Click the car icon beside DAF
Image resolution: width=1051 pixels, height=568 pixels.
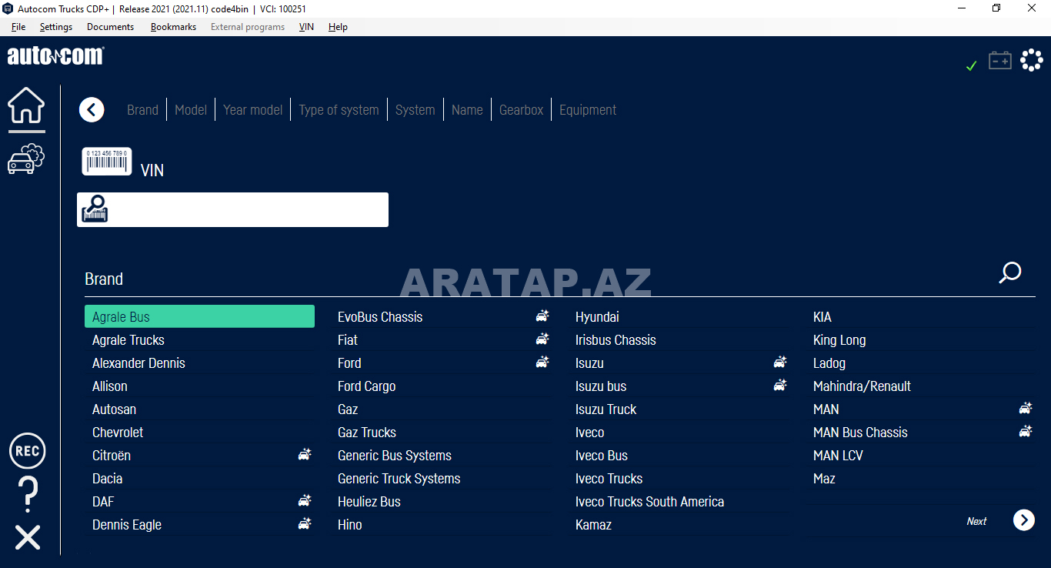(305, 500)
